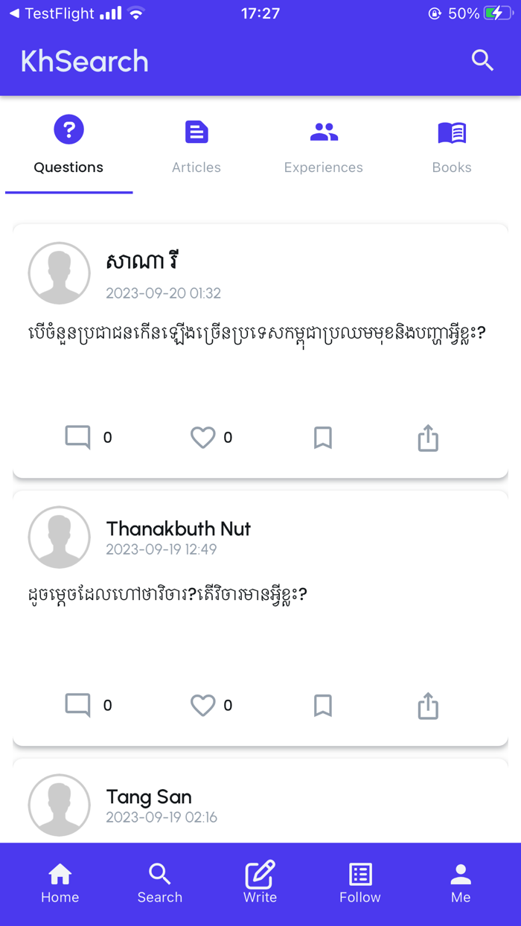Screen dimensions: 521x926
Task: Open the Experiences people icon
Action: (x=323, y=131)
